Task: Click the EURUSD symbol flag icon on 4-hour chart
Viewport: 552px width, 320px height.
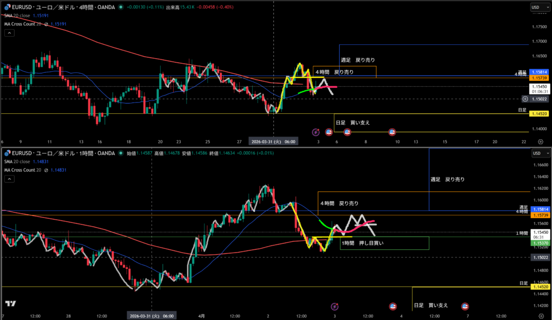Action: coord(5,7)
